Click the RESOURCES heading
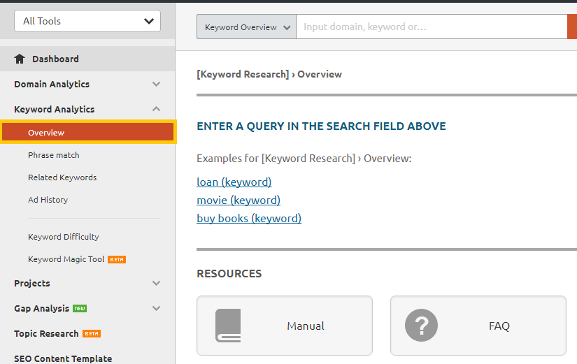This screenshot has height=364, width=577. pyautogui.click(x=229, y=274)
